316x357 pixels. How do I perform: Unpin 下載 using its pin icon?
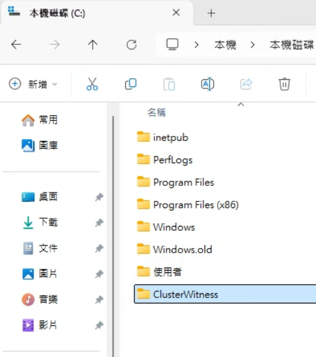point(99,223)
